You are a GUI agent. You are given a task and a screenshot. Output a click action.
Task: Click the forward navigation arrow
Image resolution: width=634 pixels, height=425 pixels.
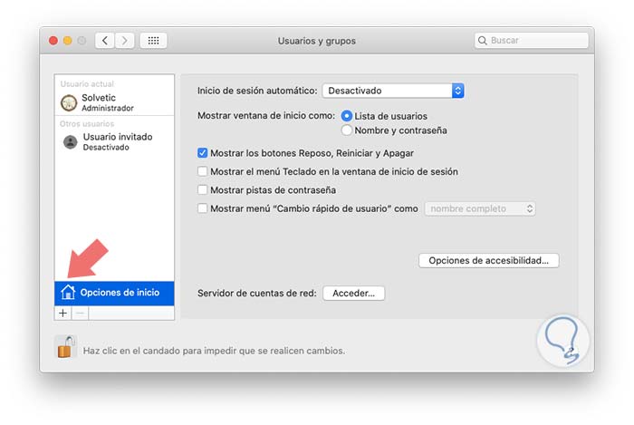pyautogui.click(x=125, y=41)
